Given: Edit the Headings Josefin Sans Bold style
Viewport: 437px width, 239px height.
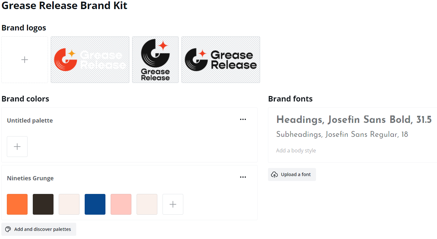Looking at the screenshot, I should pyautogui.click(x=354, y=120).
